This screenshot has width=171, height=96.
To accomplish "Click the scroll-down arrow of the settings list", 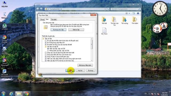I will (x=92, y=61).
